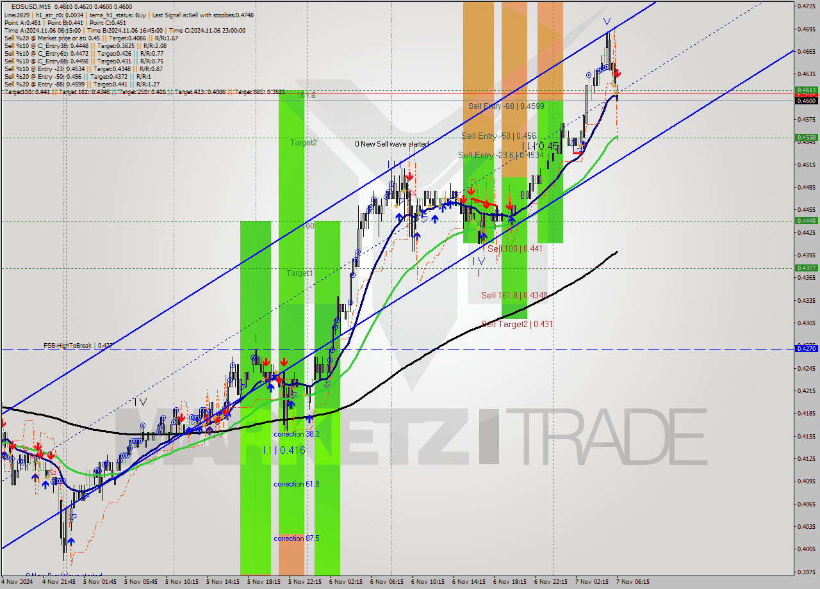The width and height of the screenshot is (820, 589).
Task: Click the 0.4725 price axis value
Action: [x=805, y=6]
